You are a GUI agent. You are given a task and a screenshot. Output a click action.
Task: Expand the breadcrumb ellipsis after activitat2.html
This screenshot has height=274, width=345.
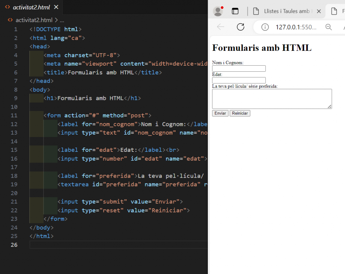tap(62, 20)
